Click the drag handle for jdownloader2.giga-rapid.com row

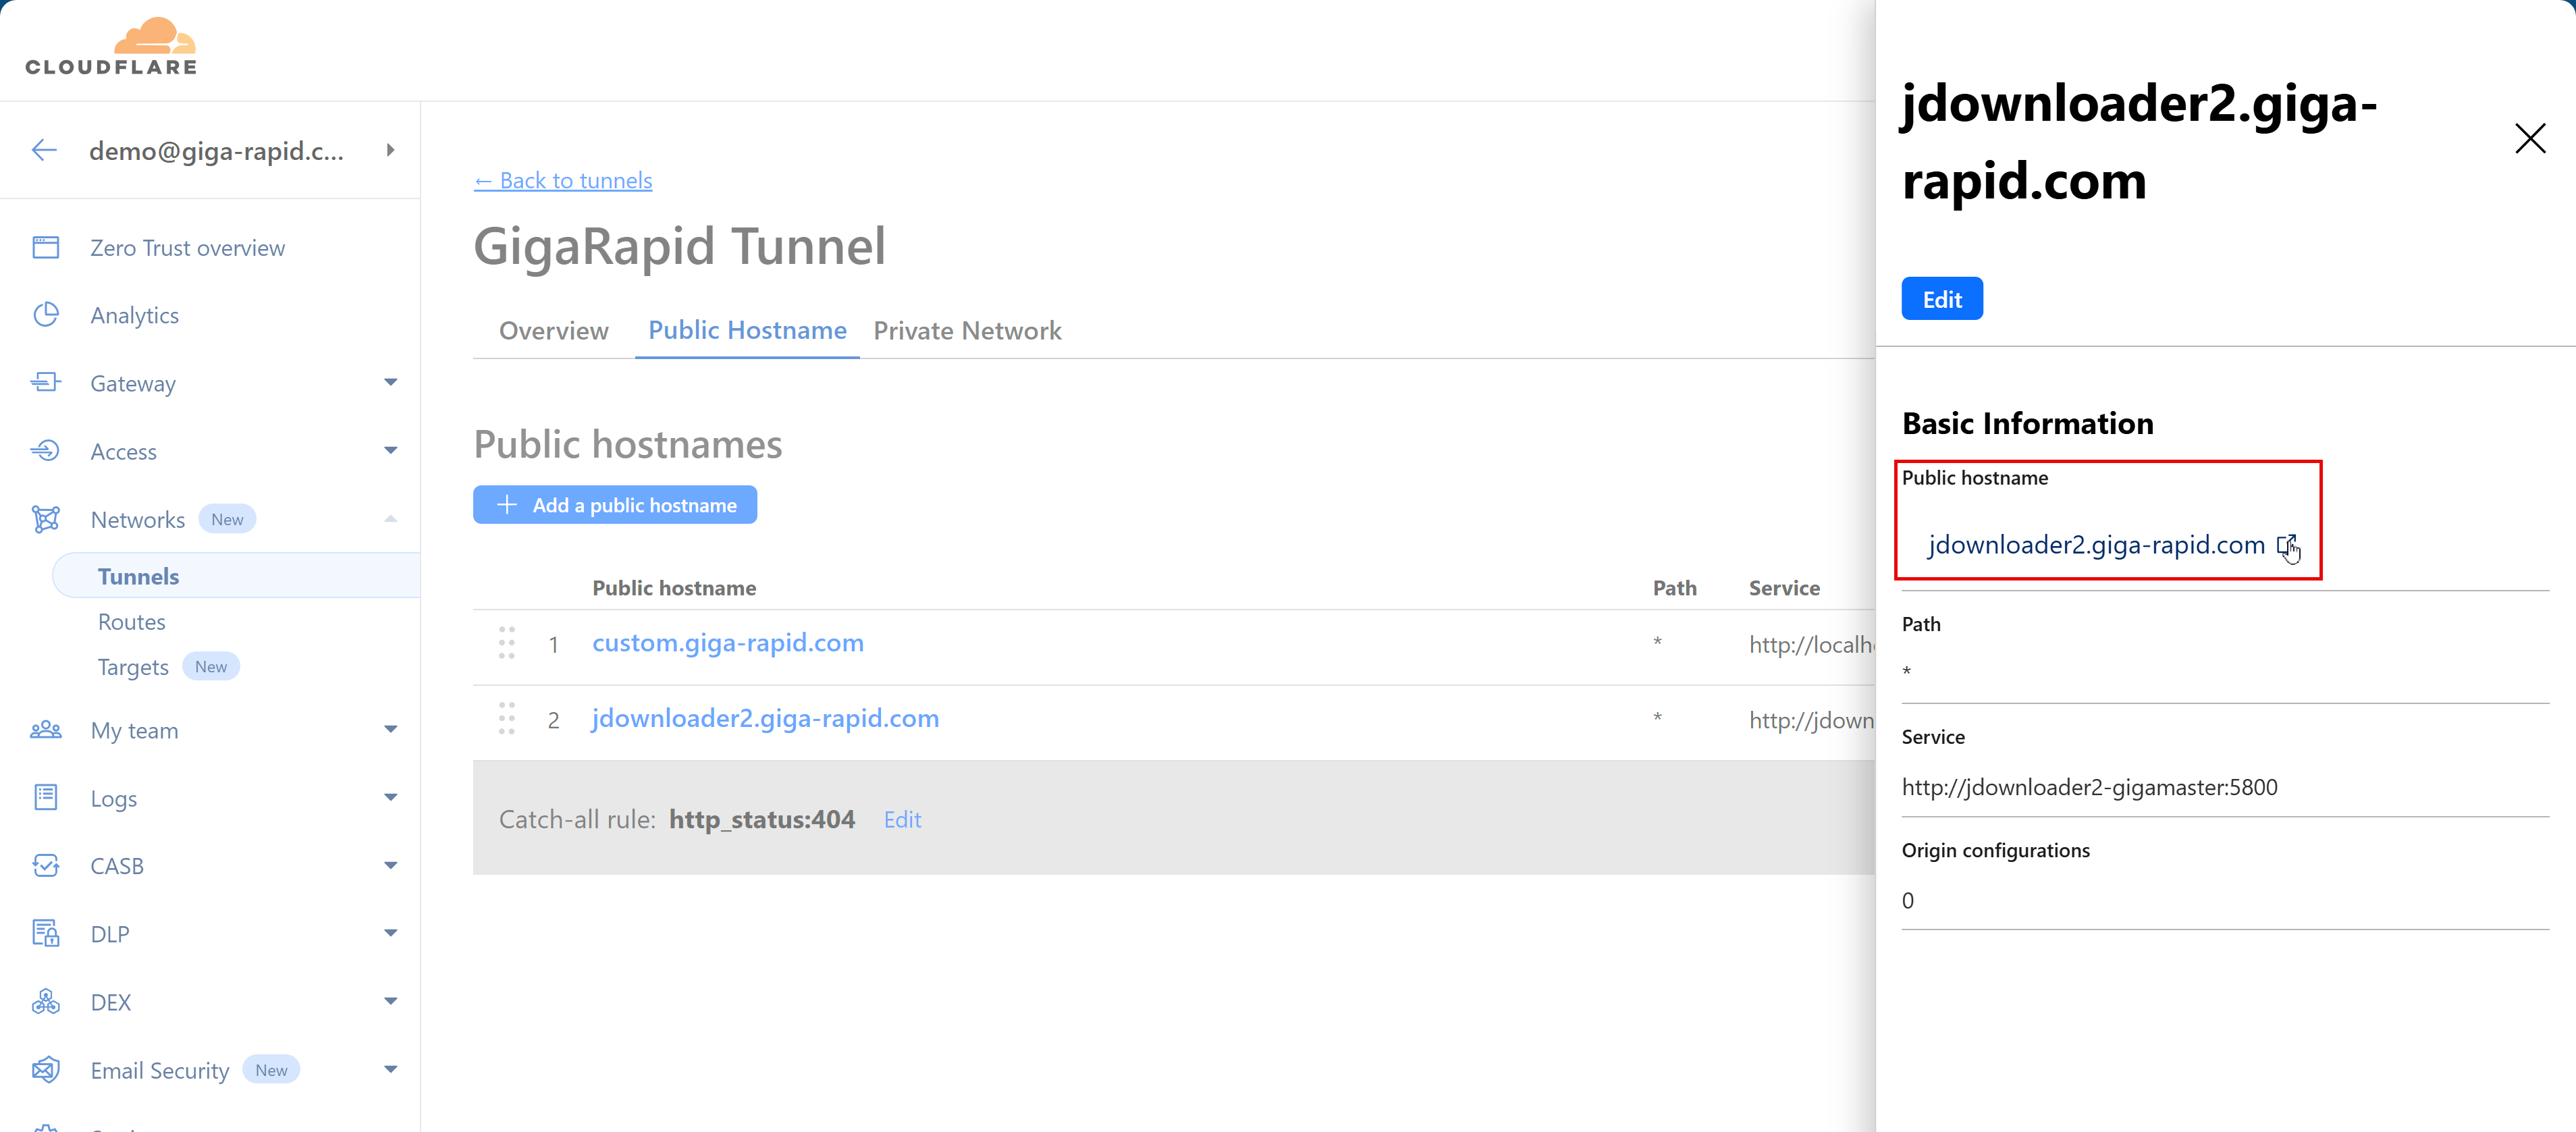pyautogui.click(x=507, y=718)
